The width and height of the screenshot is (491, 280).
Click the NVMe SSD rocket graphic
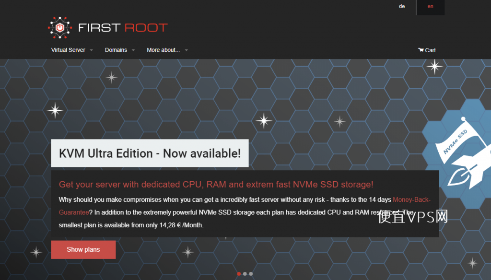464,153
